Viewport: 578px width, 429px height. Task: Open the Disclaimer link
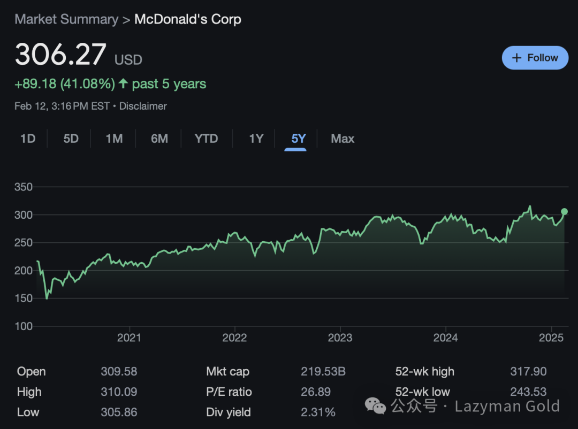(x=143, y=106)
